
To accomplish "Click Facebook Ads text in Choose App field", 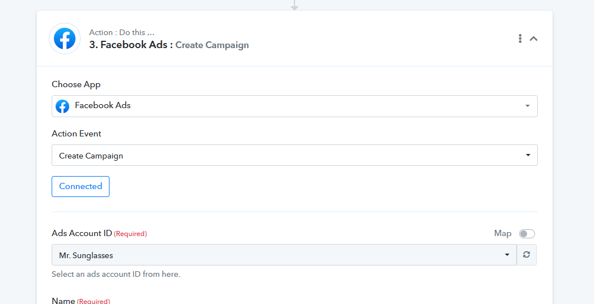I will point(103,105).
